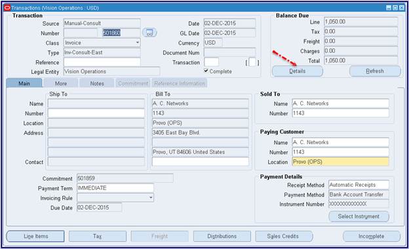Click the Refresh button
The image size is (409, 249).
click(x=375, y=71)
